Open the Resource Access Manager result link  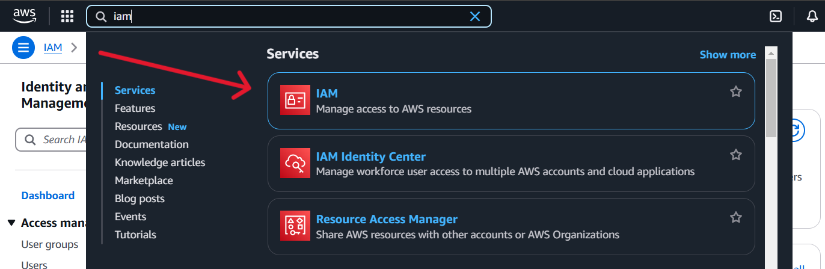coord(387,219)
